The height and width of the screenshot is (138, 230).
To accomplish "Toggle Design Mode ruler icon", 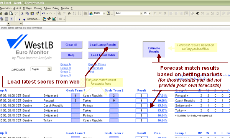I will (54, 19).
